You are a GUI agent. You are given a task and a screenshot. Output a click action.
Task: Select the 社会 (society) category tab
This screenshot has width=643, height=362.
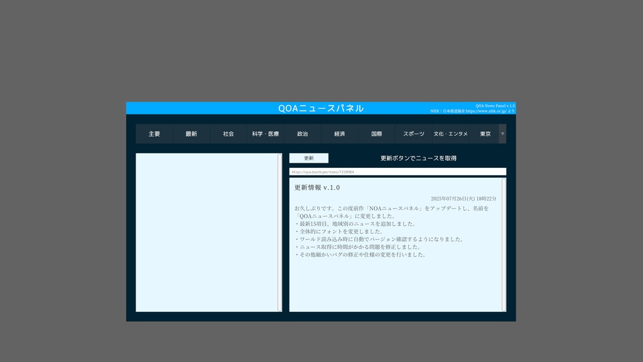(x=228, y=133)
